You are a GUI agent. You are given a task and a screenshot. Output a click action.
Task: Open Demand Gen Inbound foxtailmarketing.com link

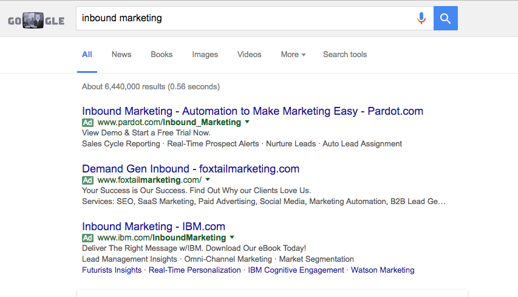coord(191,169)
